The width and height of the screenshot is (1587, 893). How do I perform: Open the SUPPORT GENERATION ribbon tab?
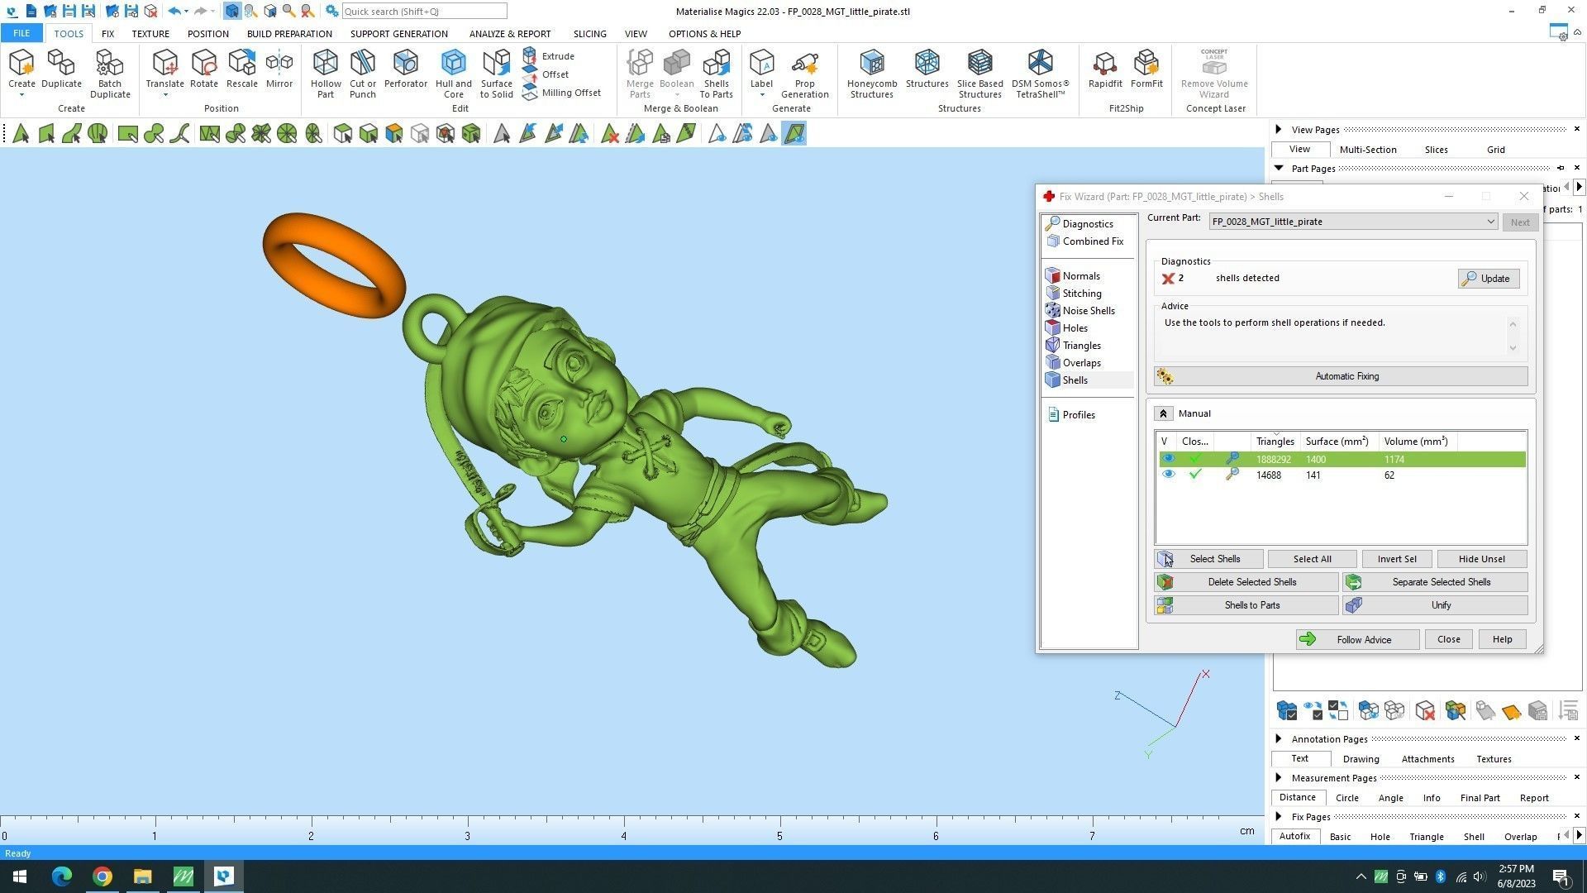click(x=398, y=34)
